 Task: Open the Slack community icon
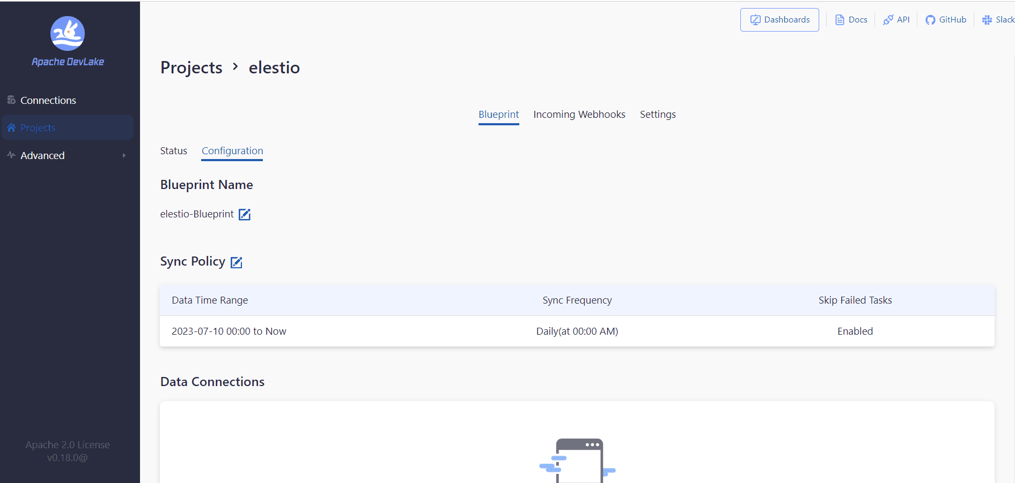987,19
